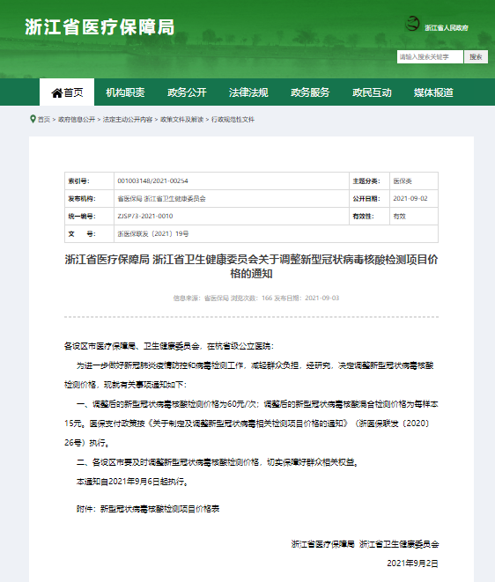
Task: Open attachment 新型冠状病毒核酸检测项目价格表
Action: (x=159, y=509)
